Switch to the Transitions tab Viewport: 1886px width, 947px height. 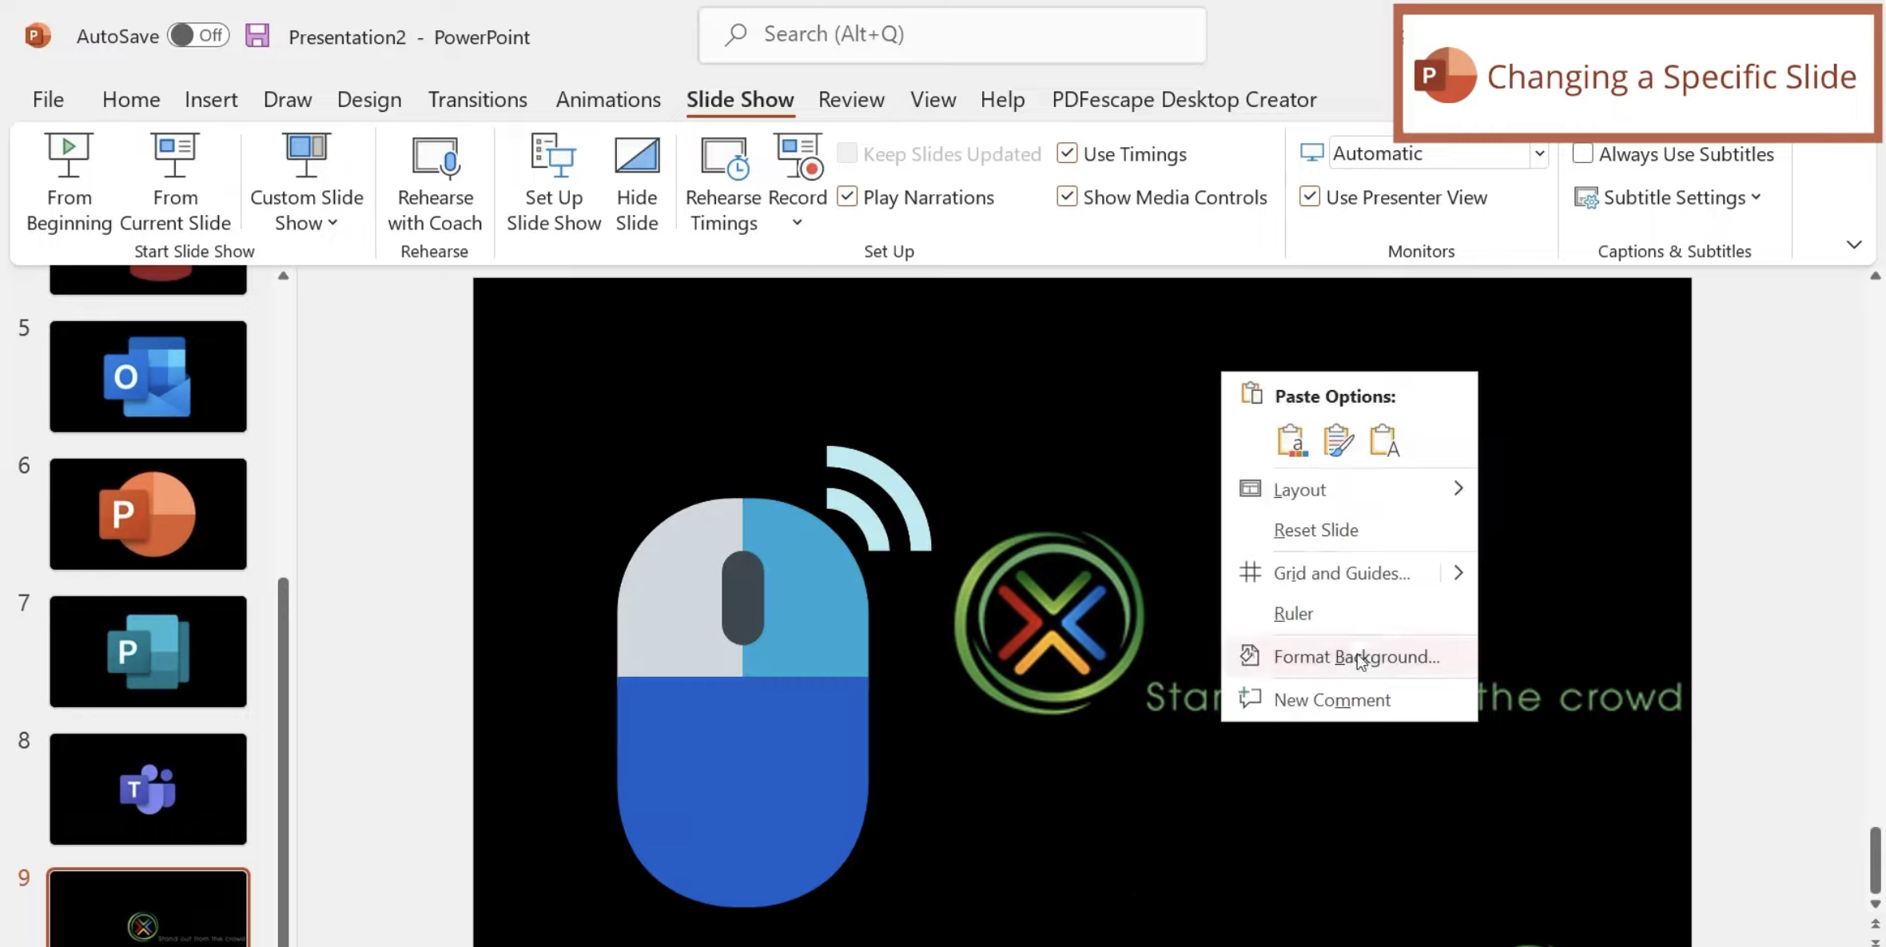coord(477,99)
